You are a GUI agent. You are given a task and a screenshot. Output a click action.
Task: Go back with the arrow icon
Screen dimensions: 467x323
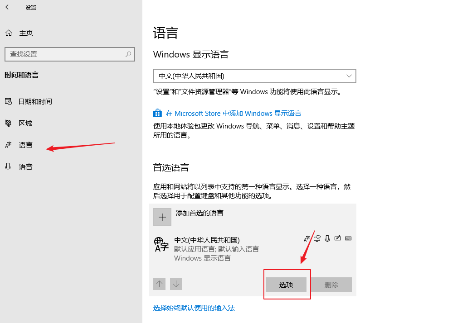pos(8,7)
